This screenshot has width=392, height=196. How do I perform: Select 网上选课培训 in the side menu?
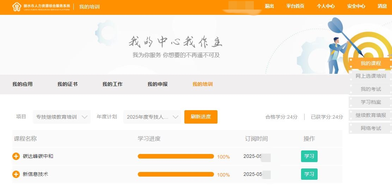[x=370, y=76]
